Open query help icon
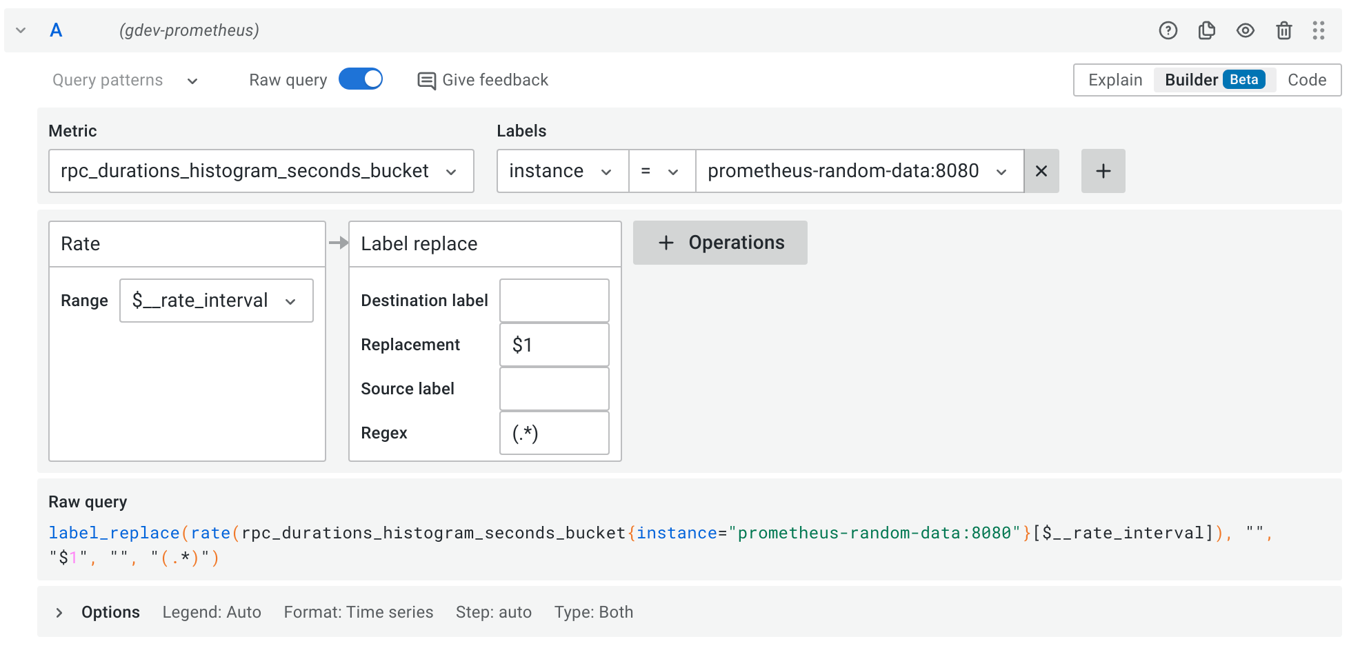 pyautogui.click(x=1168, y=30)
